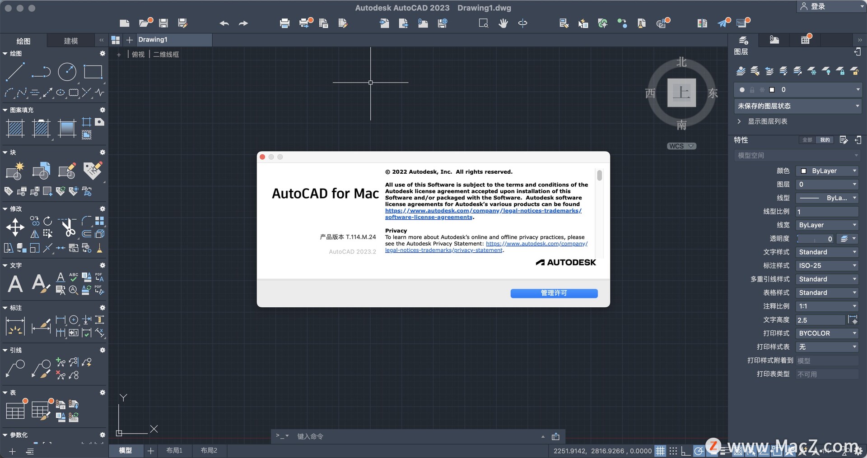Open the 标注样式 ISO-25 dropdown
The image size is (867, 458).
(x=827, y=265)
